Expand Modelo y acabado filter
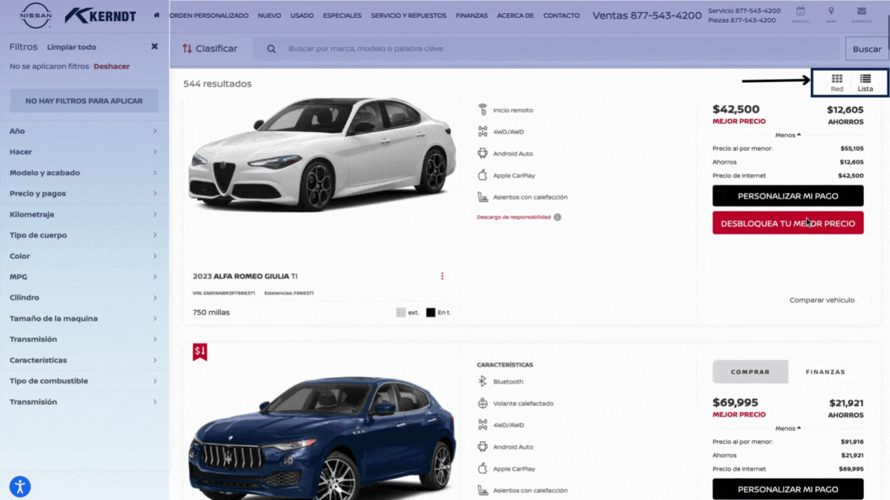 coord(84,173)
